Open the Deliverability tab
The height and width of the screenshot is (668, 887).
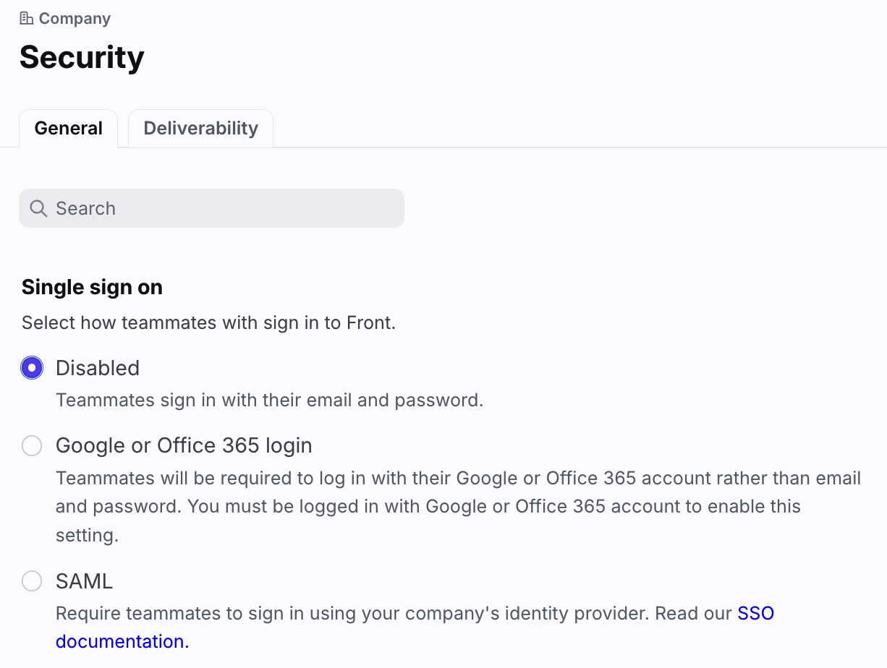click(x=201, y=129)
